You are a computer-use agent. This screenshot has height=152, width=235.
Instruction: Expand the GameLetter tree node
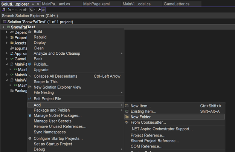click(x=7, y=59)
